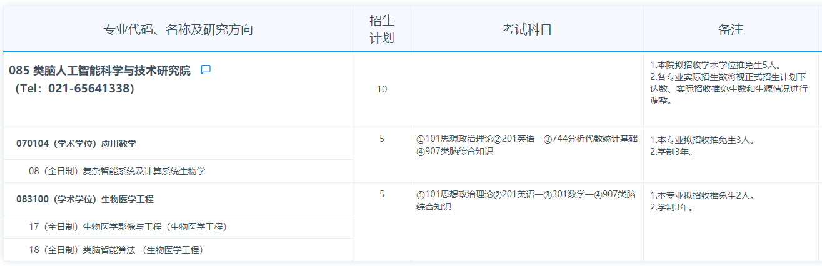Click remark 本专业拟招收推免生2人
822x266 pixels.
702,195
